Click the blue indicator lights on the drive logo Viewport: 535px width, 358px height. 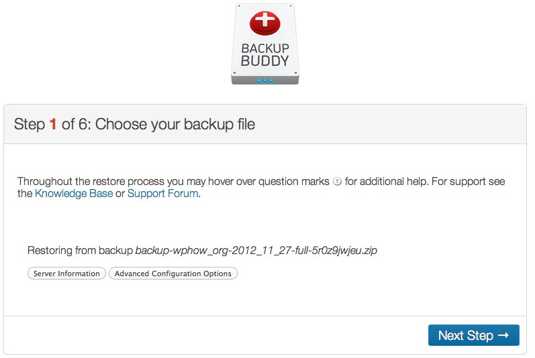pyautogui.click(x=265, y=80)
